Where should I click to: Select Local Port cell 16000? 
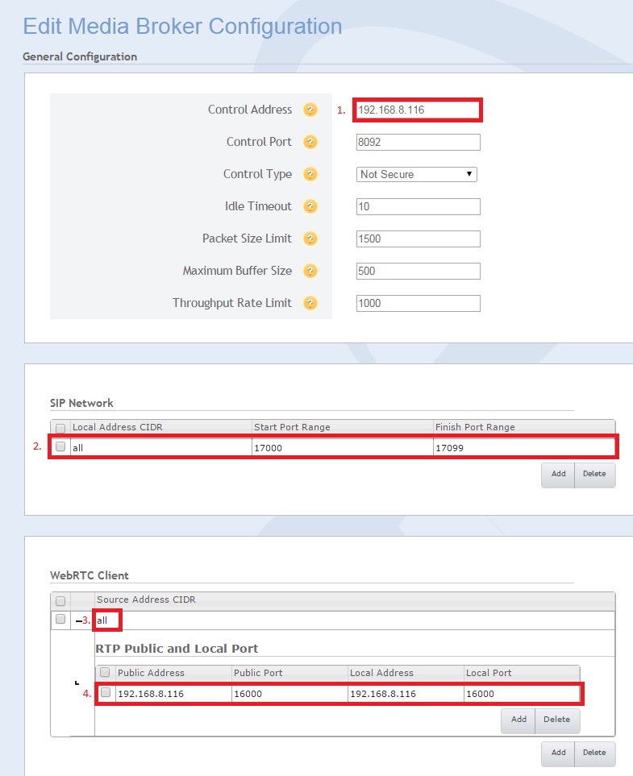[522, 693]
